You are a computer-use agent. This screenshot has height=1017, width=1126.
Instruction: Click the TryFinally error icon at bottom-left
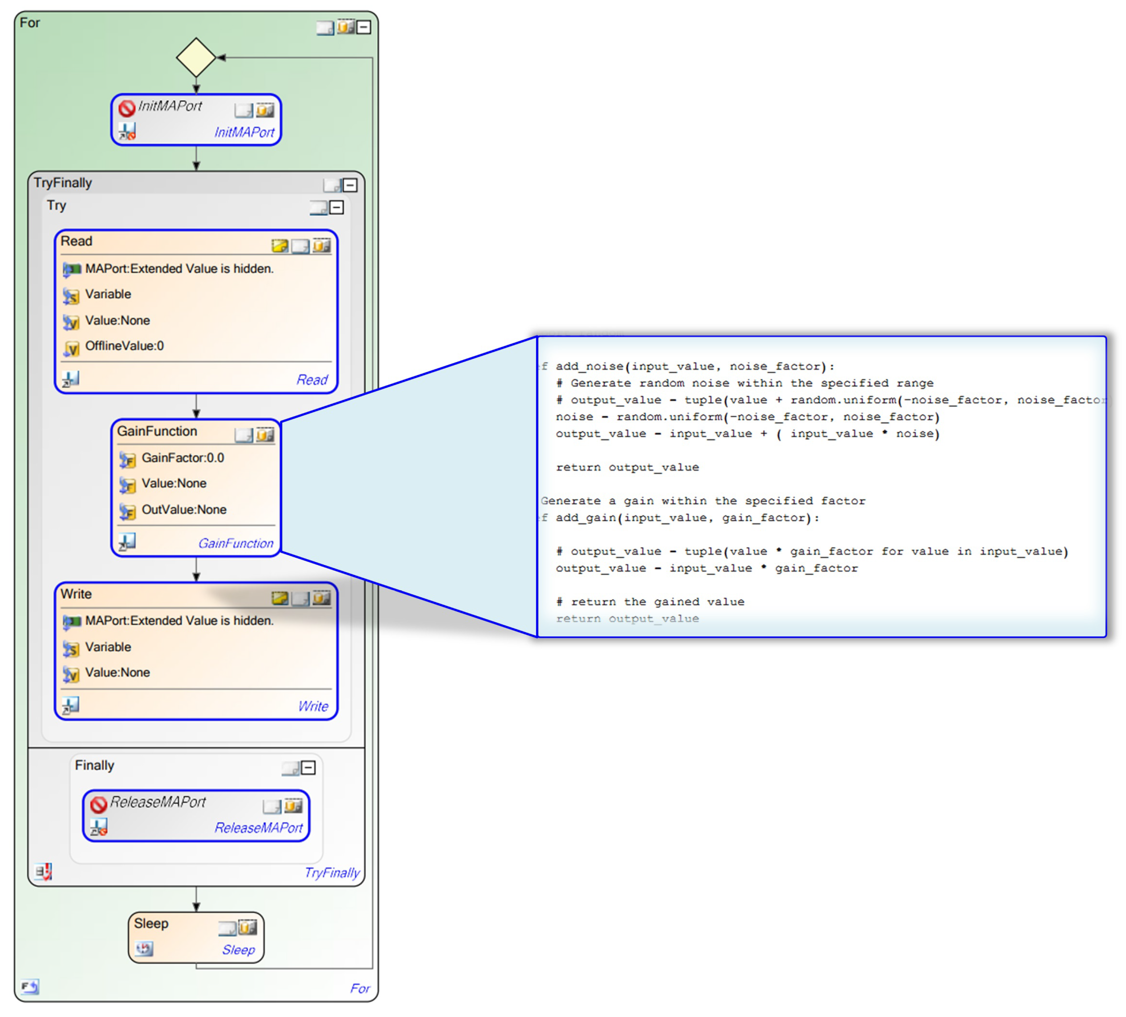pos(44,871)
